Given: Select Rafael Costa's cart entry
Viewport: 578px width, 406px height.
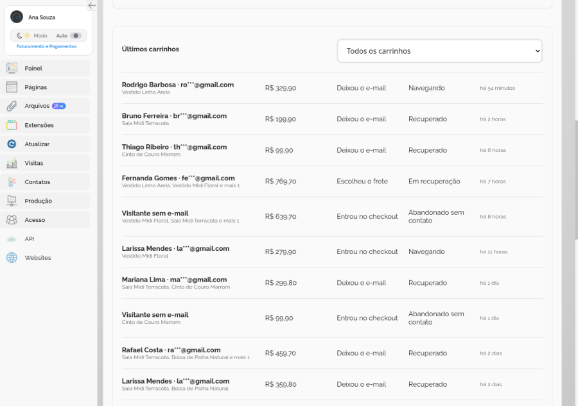Looking at the screenshot, I should pos(332,353).
